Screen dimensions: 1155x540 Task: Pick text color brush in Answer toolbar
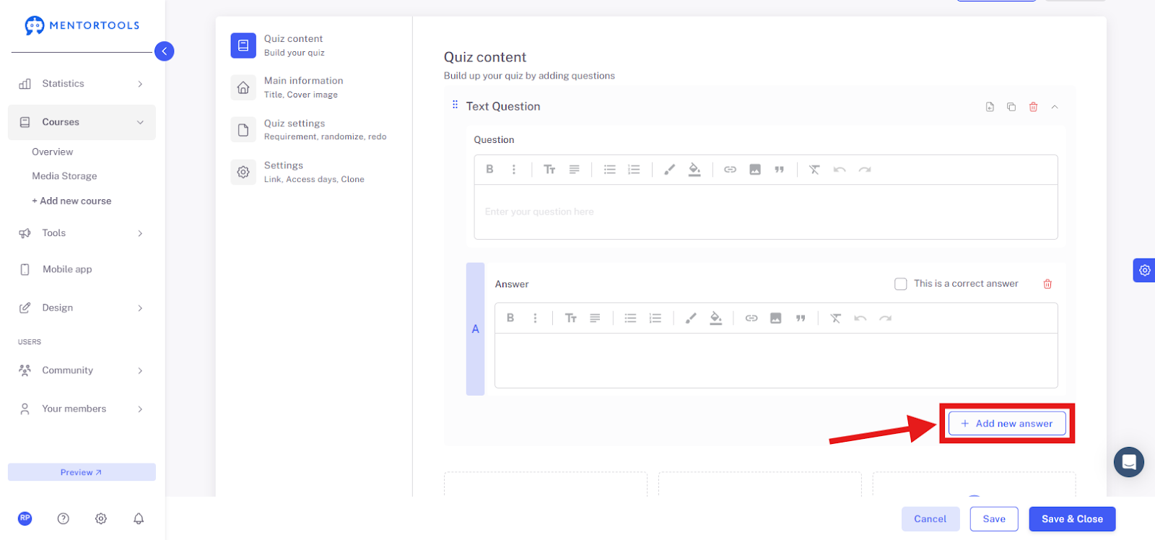[691, 318]
